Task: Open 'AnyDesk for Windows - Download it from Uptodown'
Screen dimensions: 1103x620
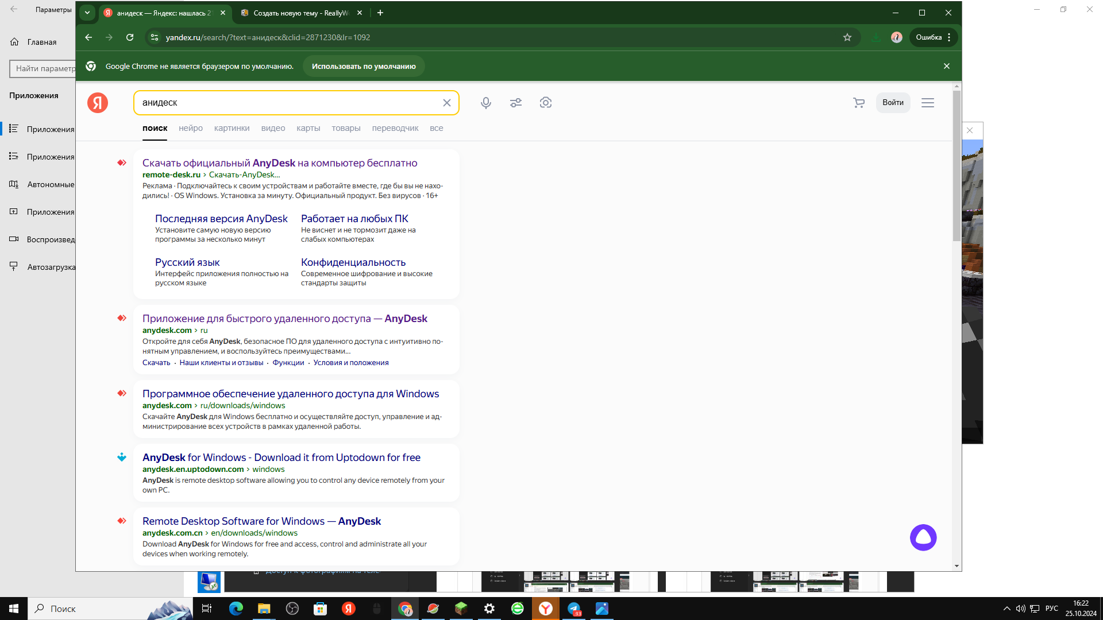Action: coord(281,458)
